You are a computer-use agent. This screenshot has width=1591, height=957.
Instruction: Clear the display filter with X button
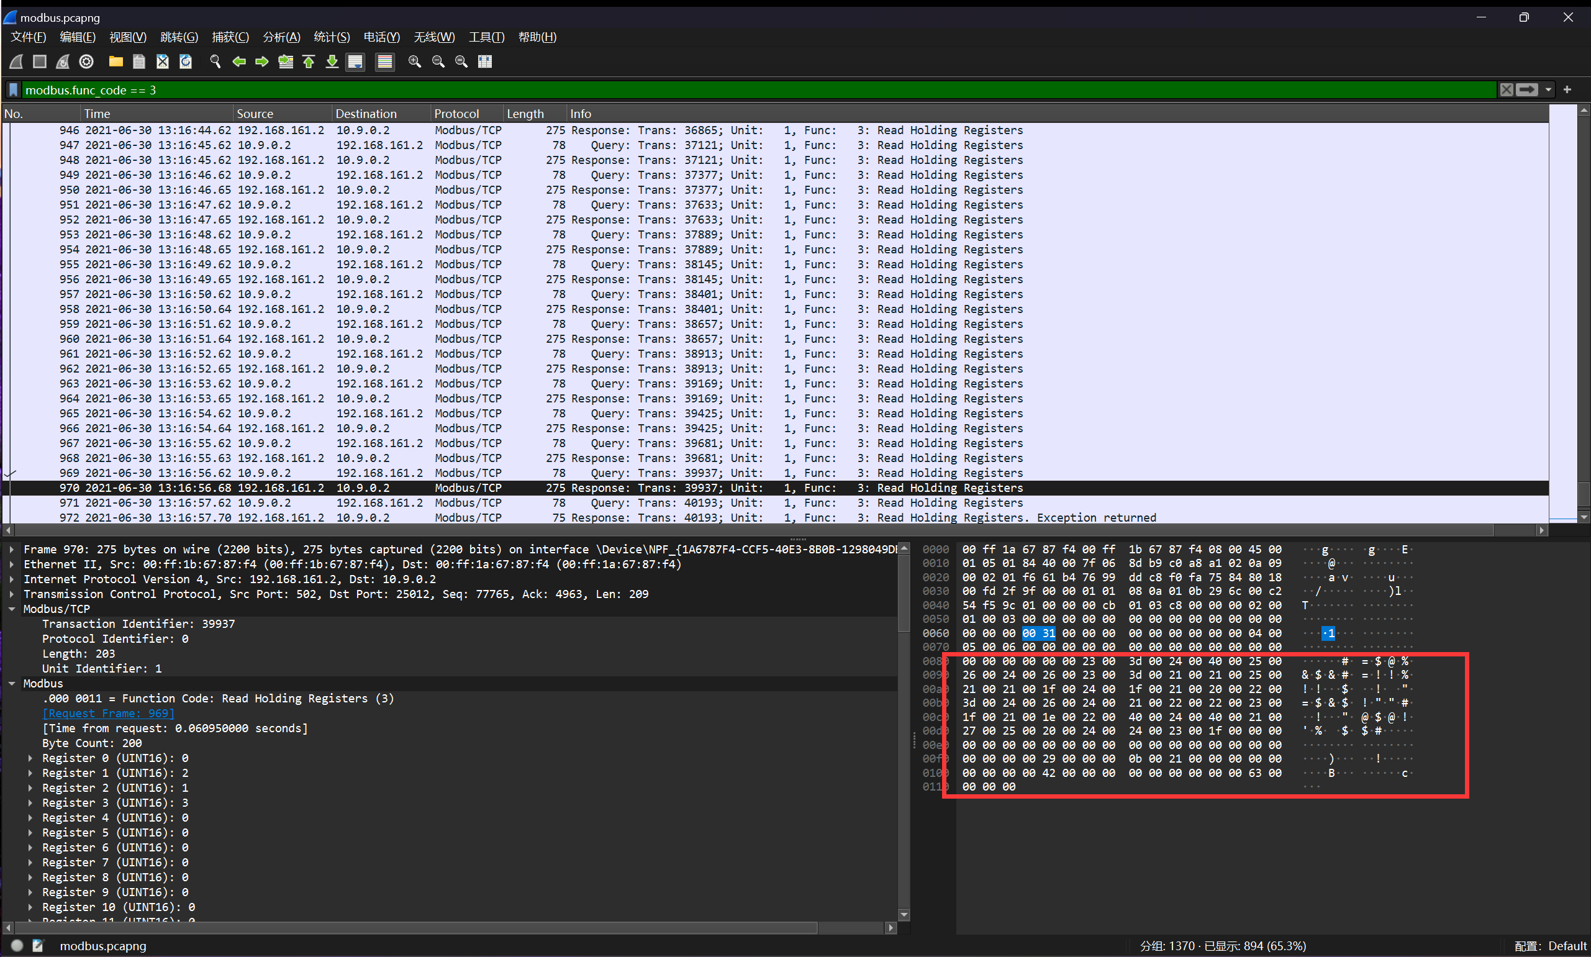(x=1507, y=89)
